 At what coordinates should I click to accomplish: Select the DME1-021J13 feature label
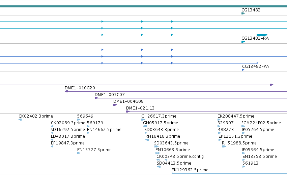tap(140, 108)
